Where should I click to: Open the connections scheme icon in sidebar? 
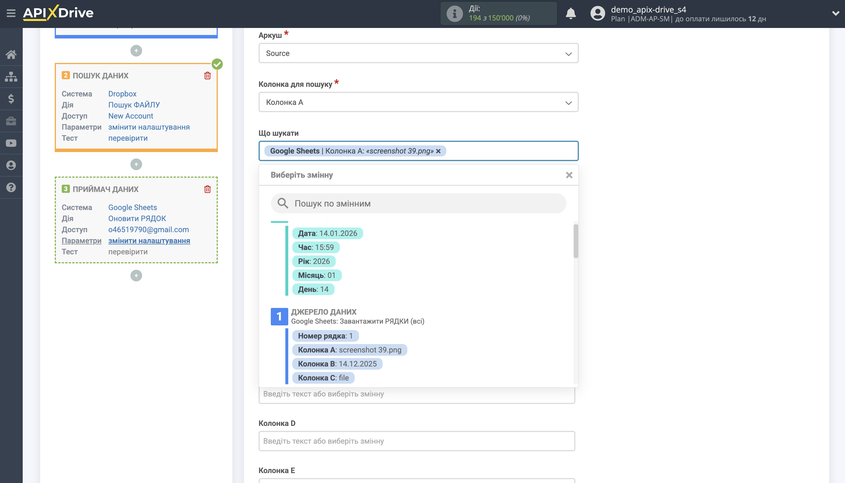coord(11,76)
